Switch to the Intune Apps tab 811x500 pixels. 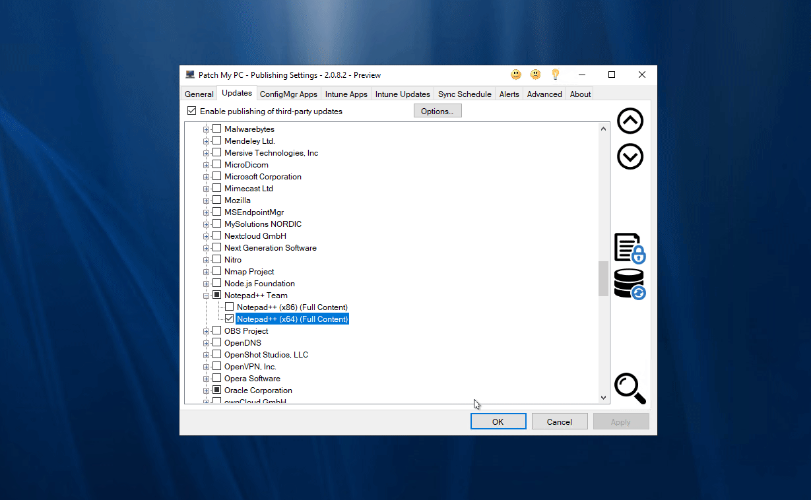pos(346,94)
